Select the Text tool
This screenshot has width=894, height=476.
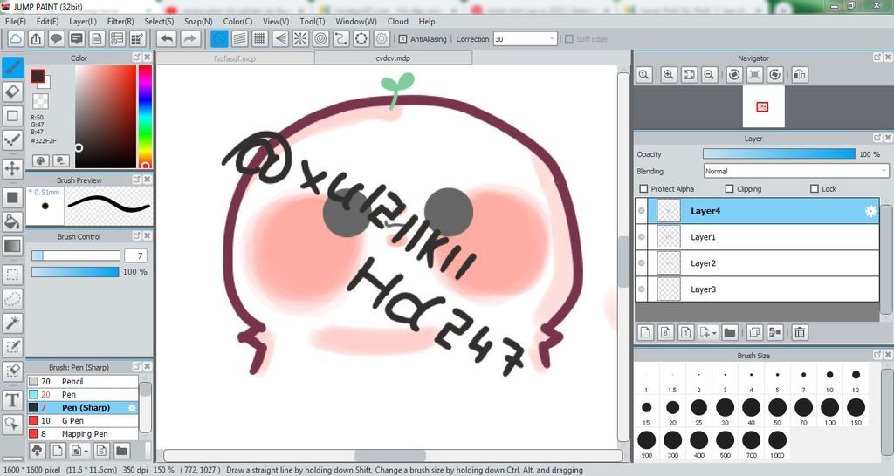12,400
